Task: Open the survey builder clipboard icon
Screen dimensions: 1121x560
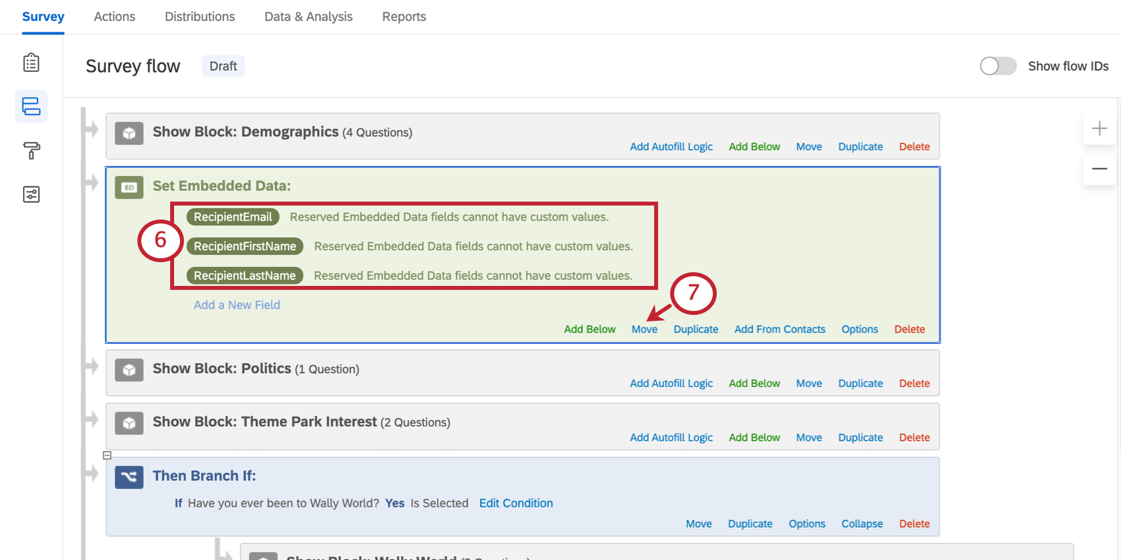Action: point(31,63)
